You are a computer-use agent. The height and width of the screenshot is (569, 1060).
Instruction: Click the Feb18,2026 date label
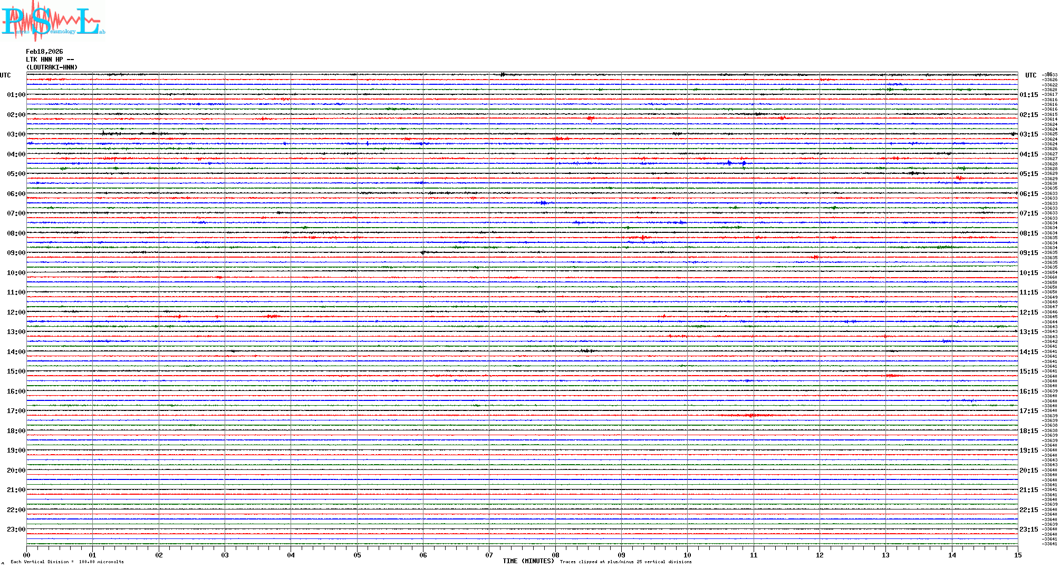click(x=44, y=52)
